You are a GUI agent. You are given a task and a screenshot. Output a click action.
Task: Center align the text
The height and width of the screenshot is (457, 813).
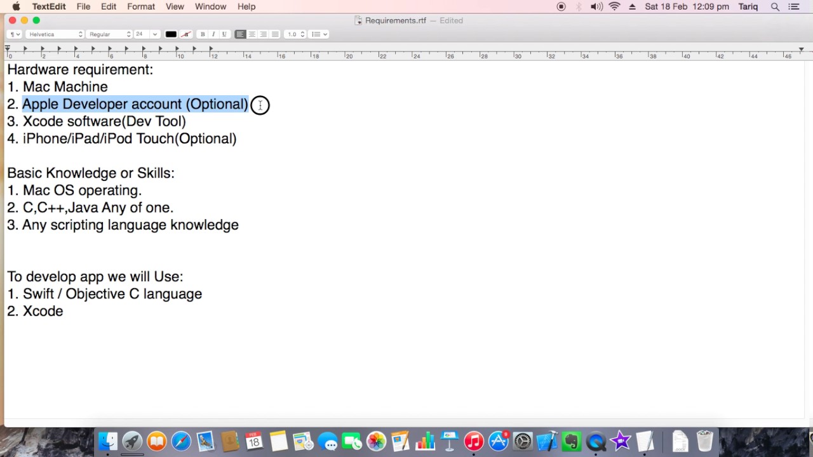[252, 34]
